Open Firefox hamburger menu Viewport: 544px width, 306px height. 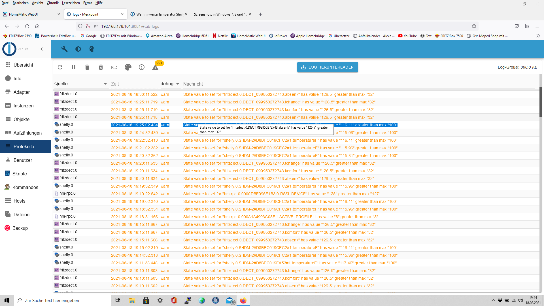tap(537, 26)
